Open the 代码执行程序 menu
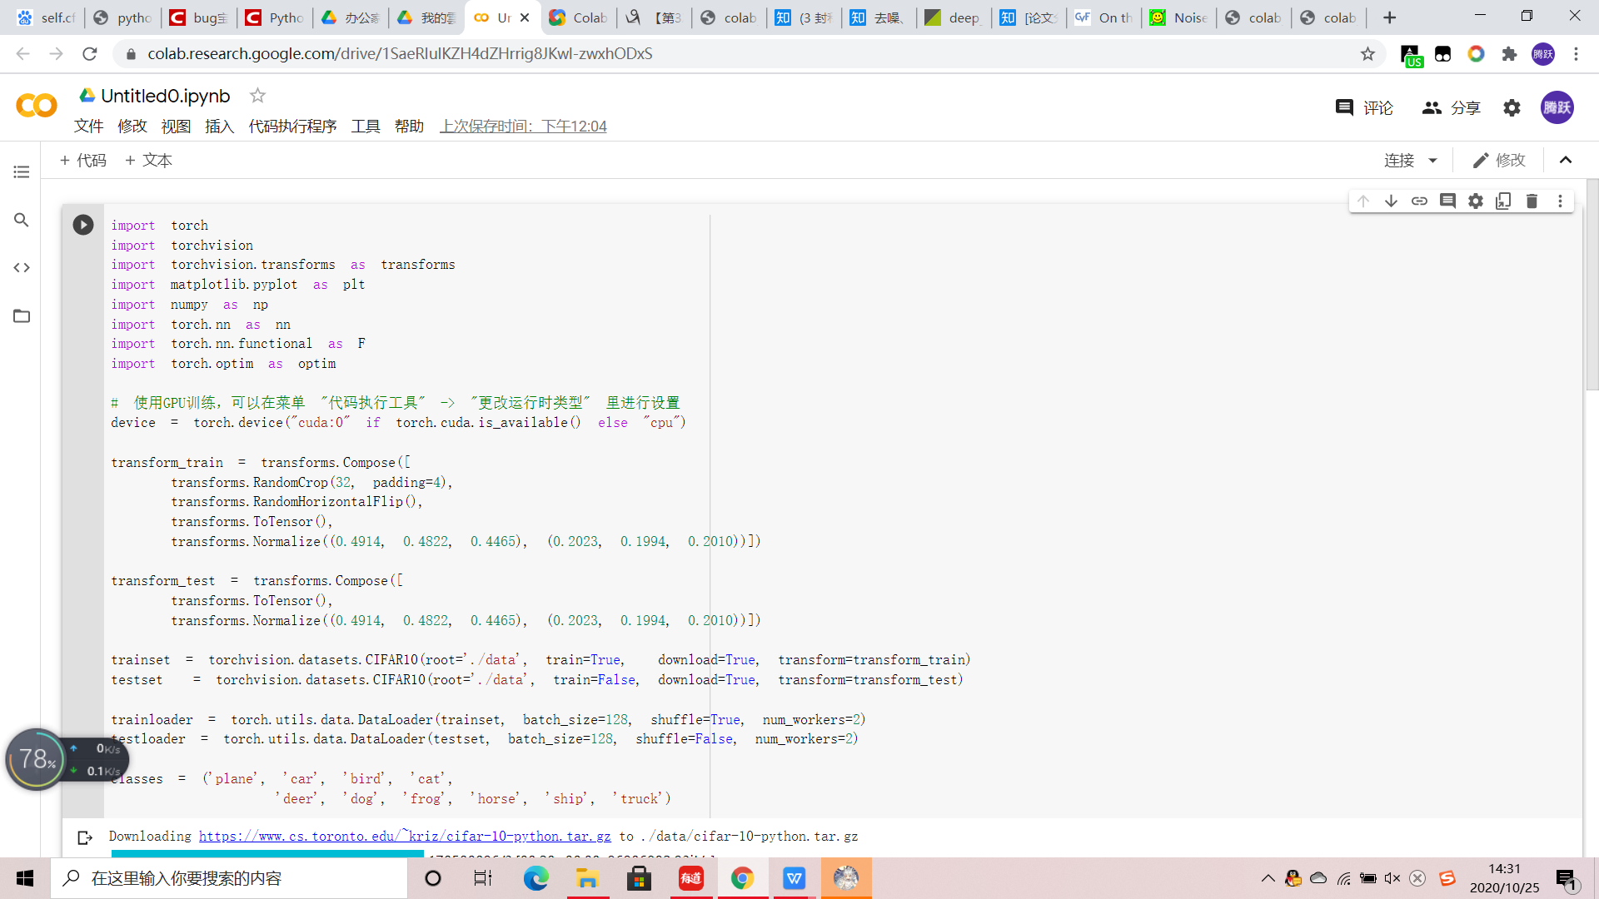 pyautogui.click(x=292, y=127)
